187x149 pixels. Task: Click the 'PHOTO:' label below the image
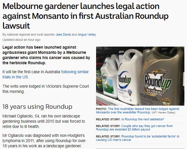tap(101, 109)
